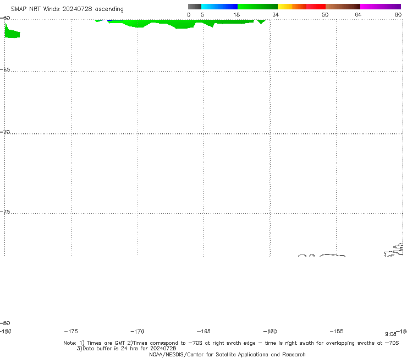The image size is (407, 358).
Task: Click the green wind patch at the left map edge
Action: pyautogui.click(x=12, y=32)
